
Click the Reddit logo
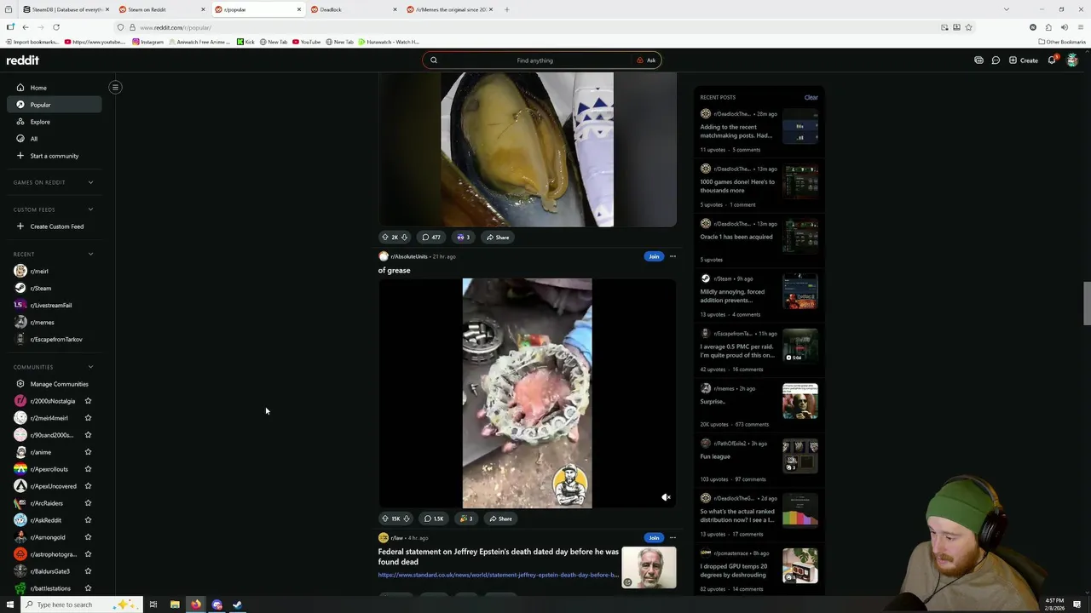coord(23,60)
